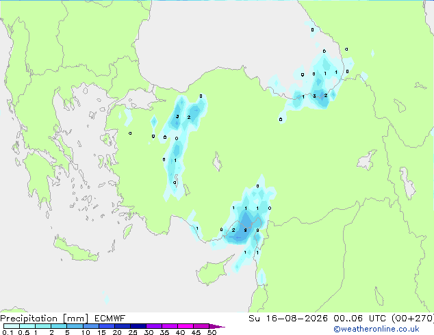The image size is (434, 335).
Task: Click the 35–40 mm violet legend swatch
Action: click(169, 326)
